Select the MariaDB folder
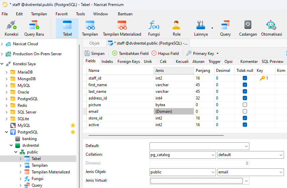287x188 pixels. tap(25, 72)
